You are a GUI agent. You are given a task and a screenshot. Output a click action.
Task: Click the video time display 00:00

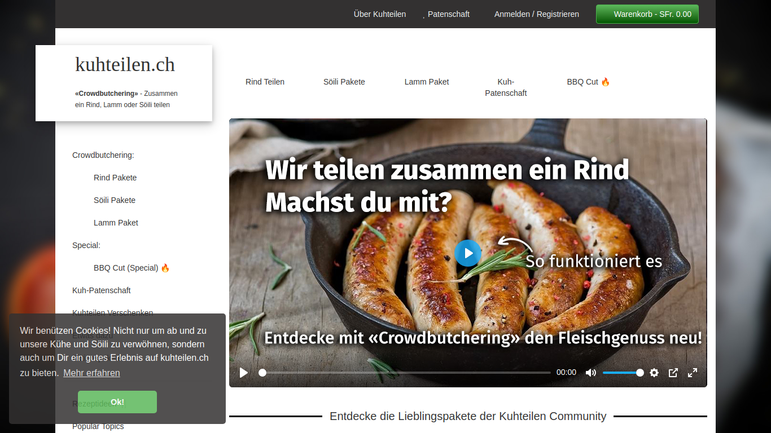(x=566, y=373)
